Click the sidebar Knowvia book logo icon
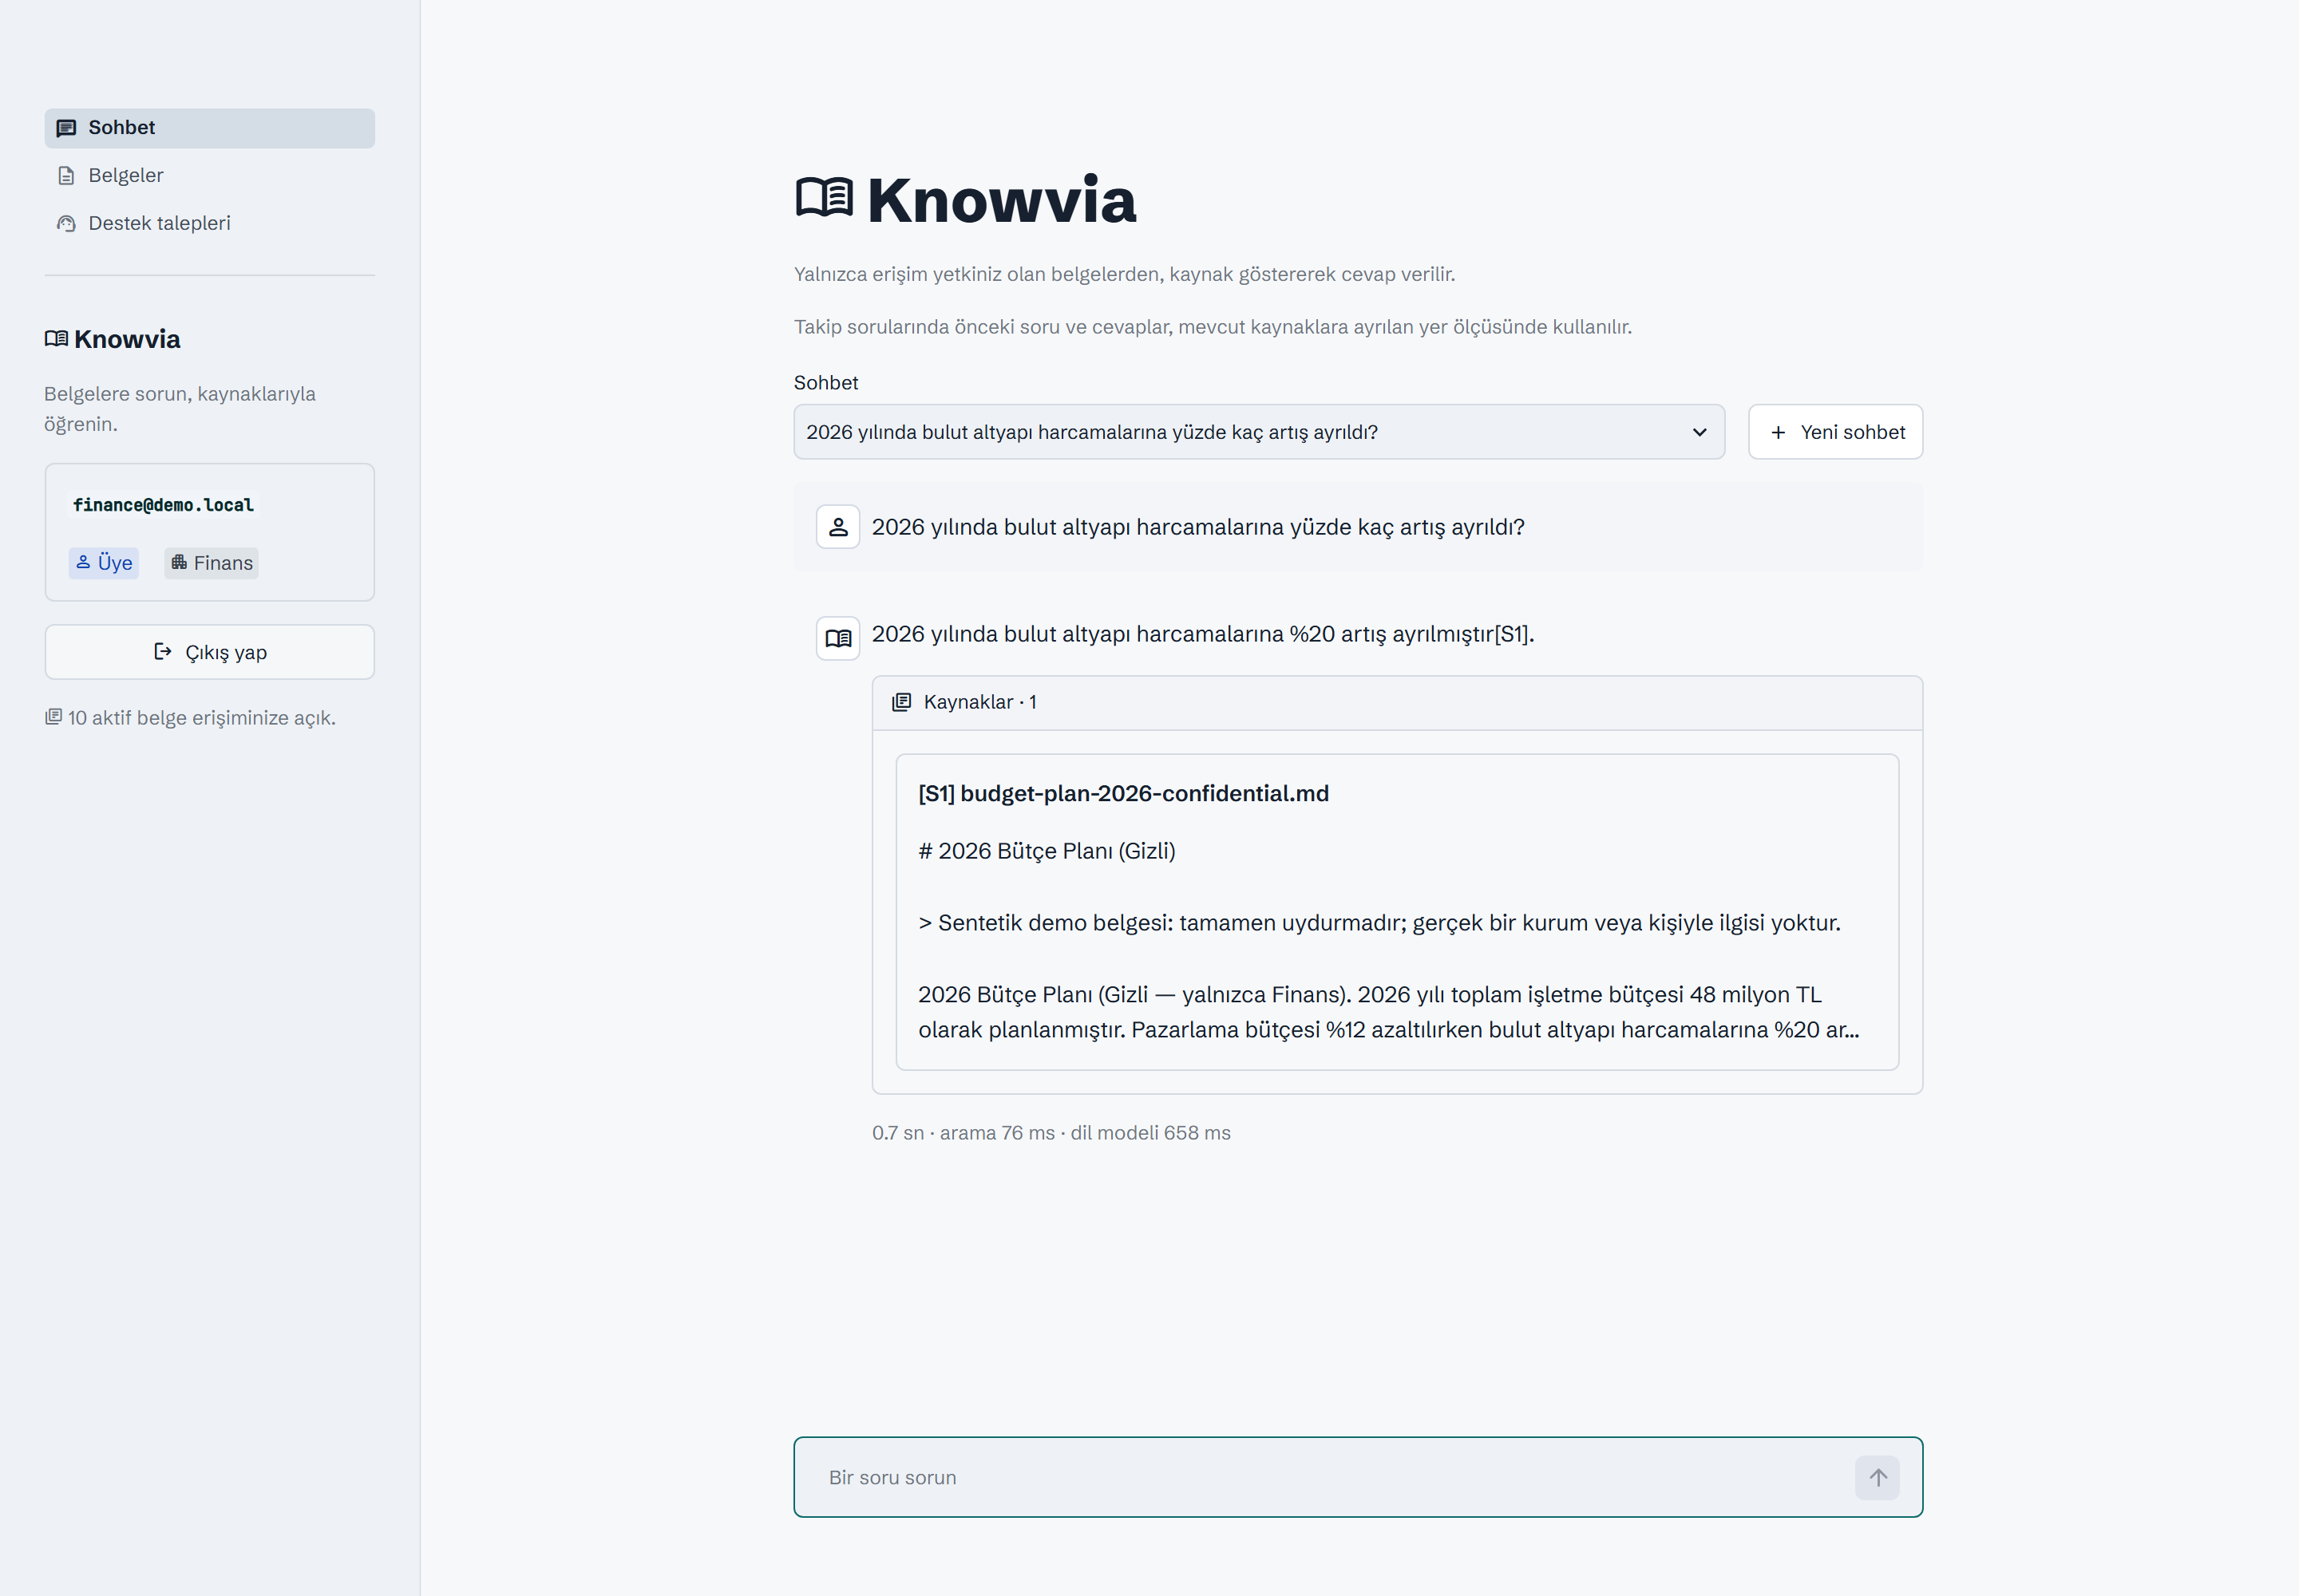2299x1596 pixels. (x=56, y=339)
